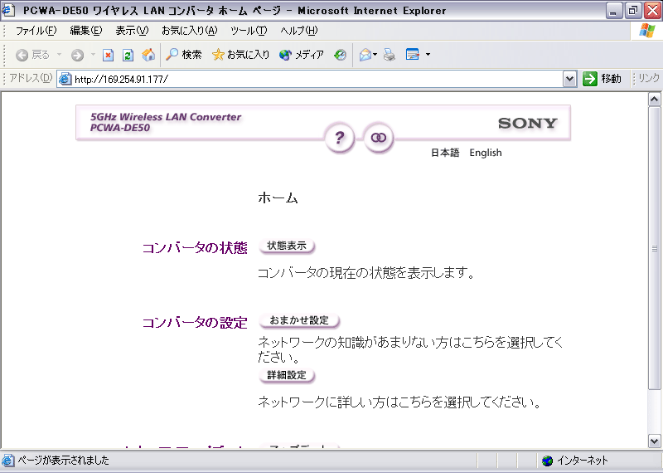663x473 pixels.
Task: Click the address bar URL field
Action: [x=317, y=79]
